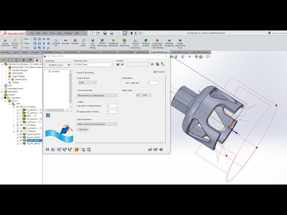This screenshot has width=287, height=215.
Task: Toggle checkbox for P_contour1 operation
Action: [21, 122]
